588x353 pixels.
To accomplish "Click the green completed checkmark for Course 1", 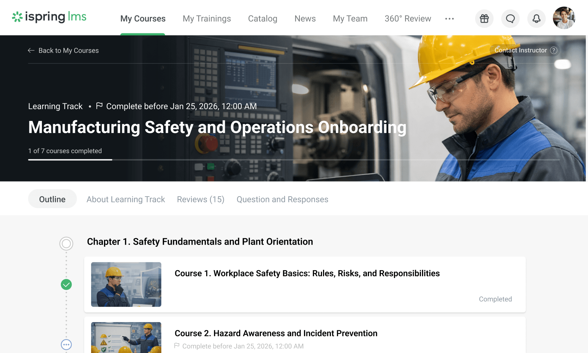I will point(66,284).
